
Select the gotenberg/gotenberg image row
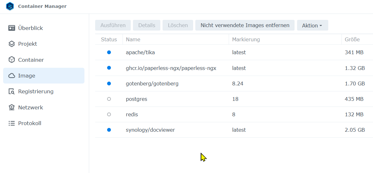tap(152, 84)
